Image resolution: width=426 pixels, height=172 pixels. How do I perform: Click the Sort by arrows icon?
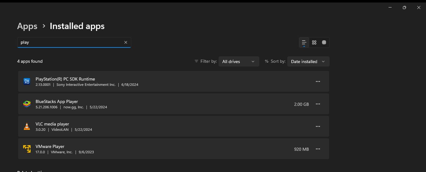tap(267, 61)
